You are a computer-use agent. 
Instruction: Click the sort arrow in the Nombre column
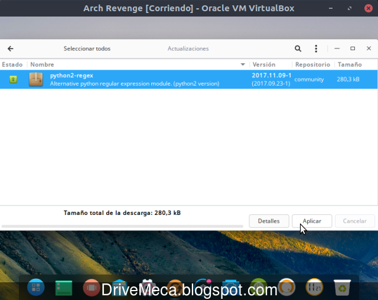click(x=243, y=64)
